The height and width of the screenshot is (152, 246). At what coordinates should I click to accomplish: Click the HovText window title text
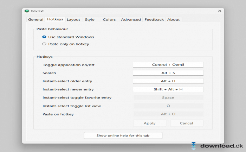[x=37, y=11]
